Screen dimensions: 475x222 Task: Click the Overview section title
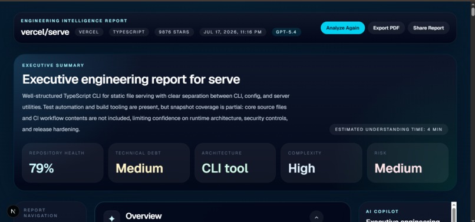point(144,216)
